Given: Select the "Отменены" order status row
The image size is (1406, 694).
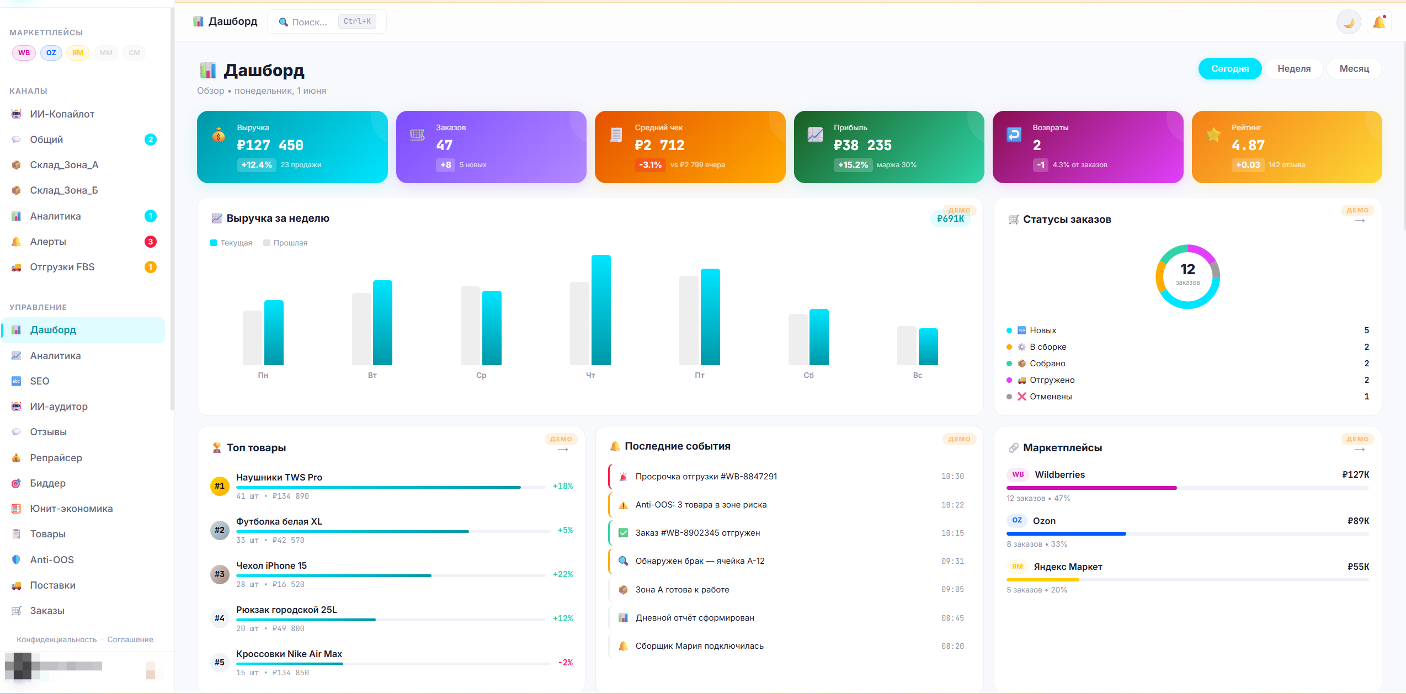Looking at the screenshot, I should pos(1187,397).
